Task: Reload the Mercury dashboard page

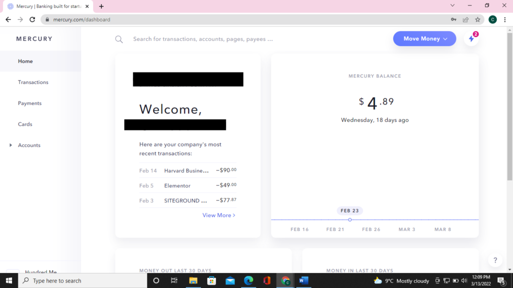Action: [32, 19]
